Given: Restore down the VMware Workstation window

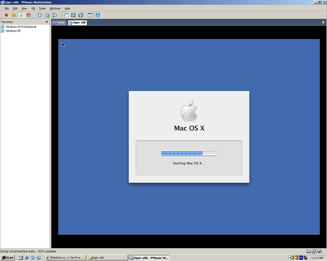Looking at the screenshot, I should [x=319, y=2].
